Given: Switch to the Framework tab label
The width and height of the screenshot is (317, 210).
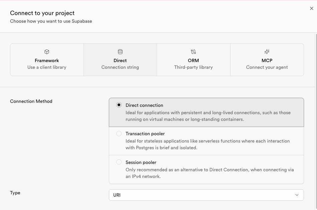Looking at the screenshot, I should (47, 60).
